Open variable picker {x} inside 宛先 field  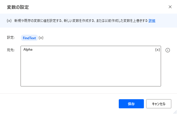158,49
